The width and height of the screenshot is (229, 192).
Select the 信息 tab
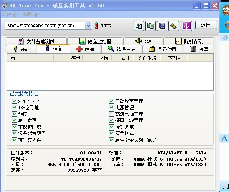click(54, 48)
